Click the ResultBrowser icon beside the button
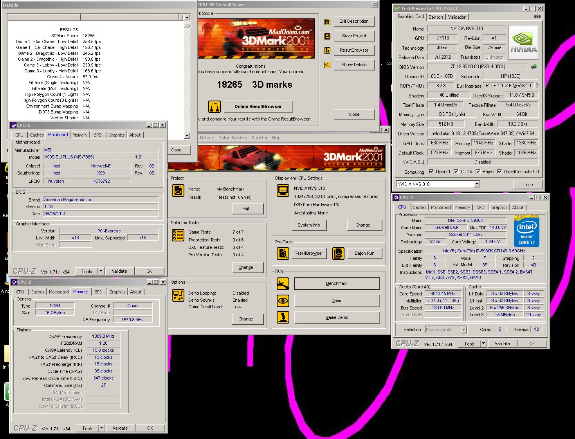This screenshot has width=575, height=439. tap(327, 50)
